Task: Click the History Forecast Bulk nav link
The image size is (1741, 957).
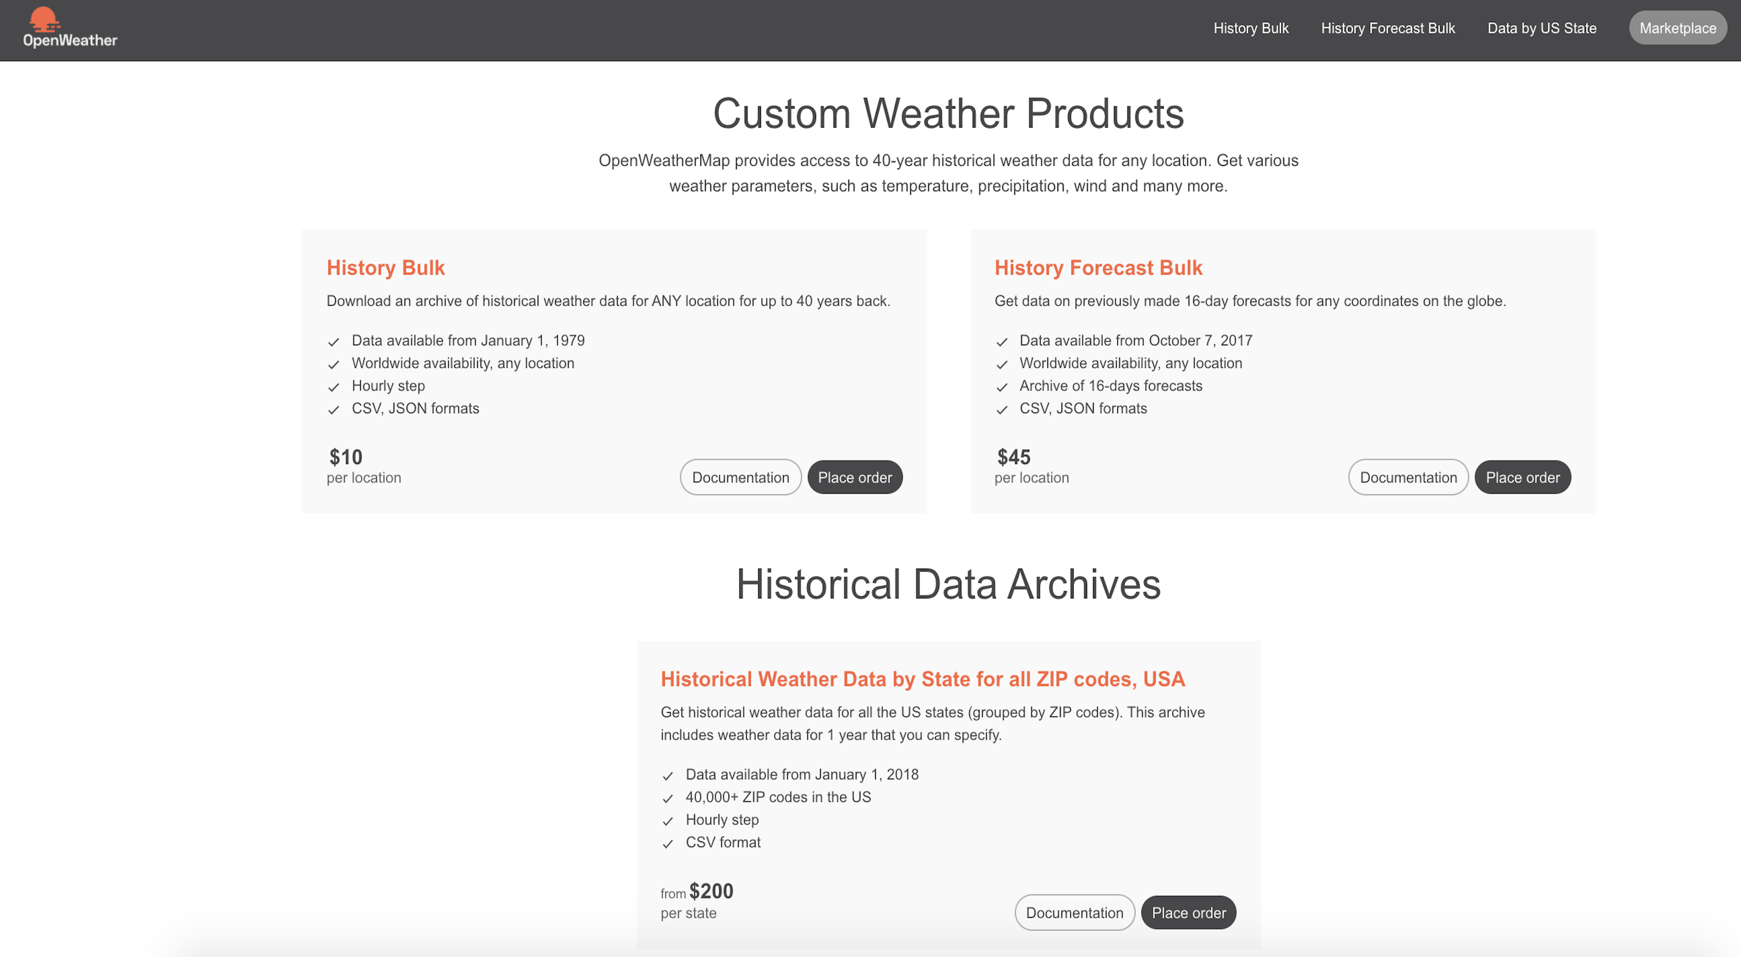Action: [1389, 28]
